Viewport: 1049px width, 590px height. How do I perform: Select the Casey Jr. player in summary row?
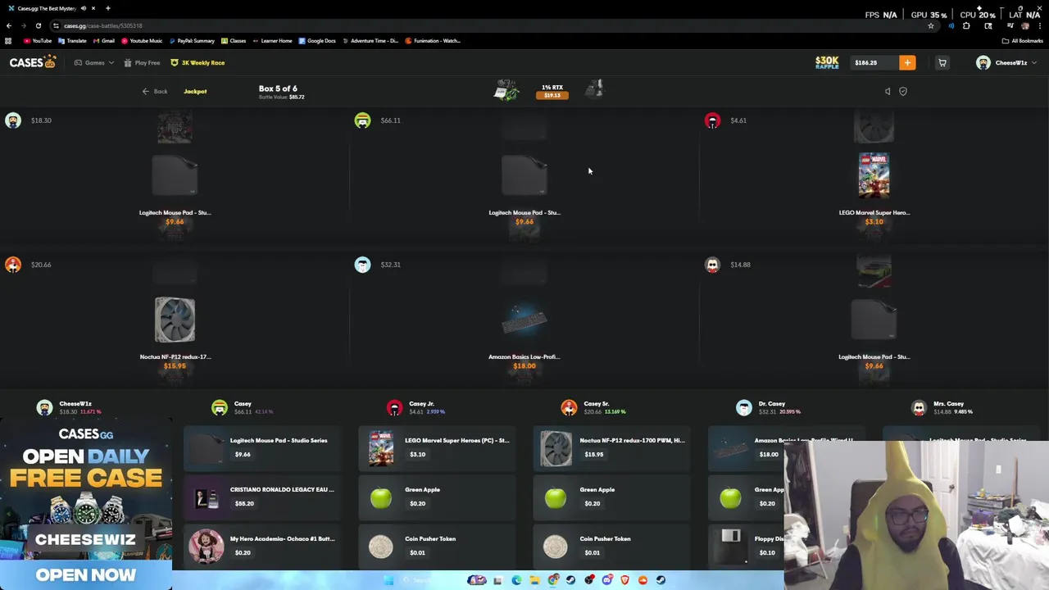417,407
